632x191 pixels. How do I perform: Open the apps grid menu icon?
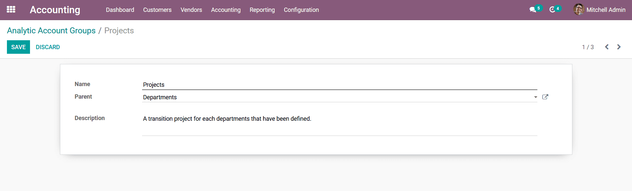pos(11,10)
